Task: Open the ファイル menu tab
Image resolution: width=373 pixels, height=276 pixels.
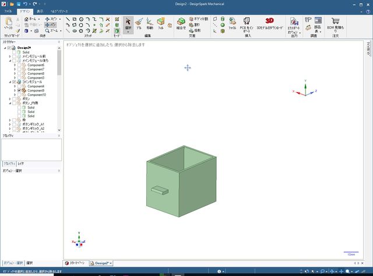Action: [8, 11]
